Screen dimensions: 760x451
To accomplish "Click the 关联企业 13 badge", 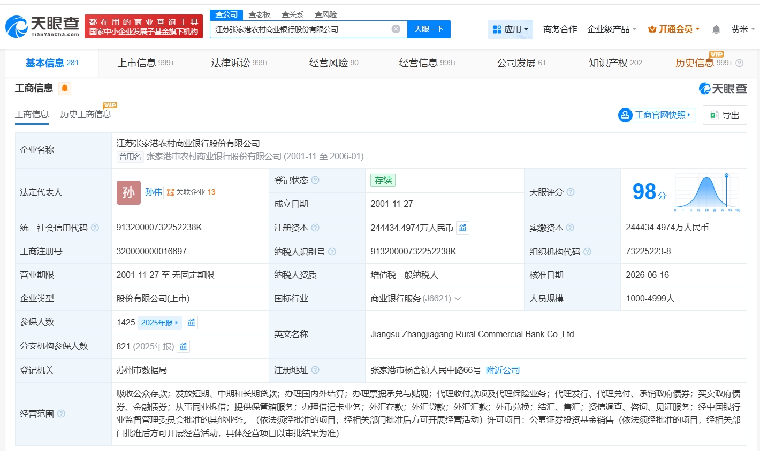I will pyautogui.click(x=191, y=192).
